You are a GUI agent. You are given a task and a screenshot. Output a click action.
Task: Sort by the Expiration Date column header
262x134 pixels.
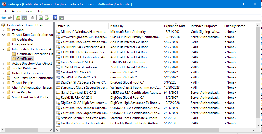[176, 26]
